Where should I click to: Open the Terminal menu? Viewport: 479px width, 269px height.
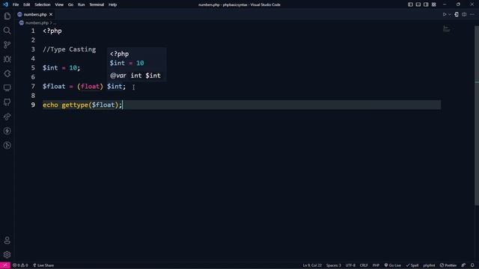click(x=97, y=4)
